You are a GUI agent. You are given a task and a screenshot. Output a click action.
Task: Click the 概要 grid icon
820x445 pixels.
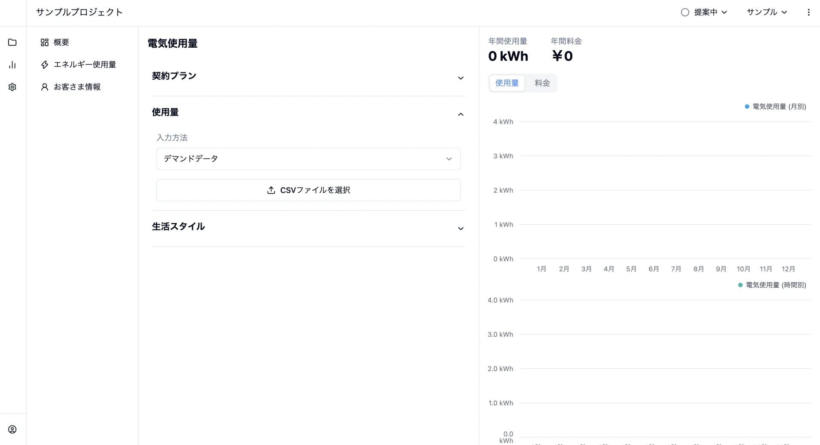coord(44,42)
